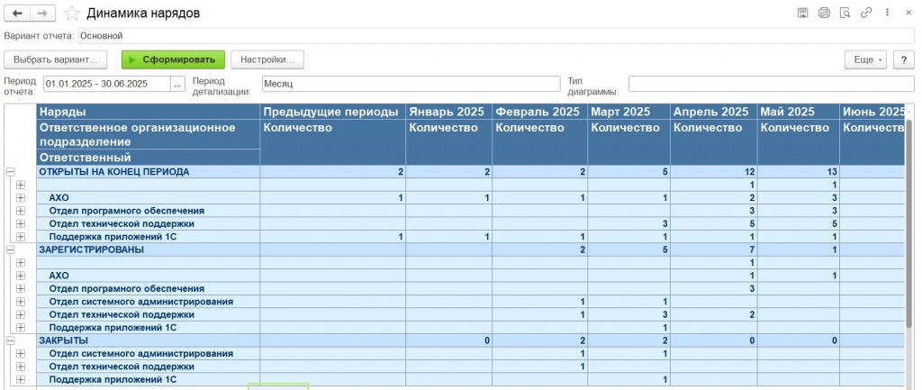Select the Февраль 2025 column header
This screenshot has width=922, height=390.
tap(540, 112)
